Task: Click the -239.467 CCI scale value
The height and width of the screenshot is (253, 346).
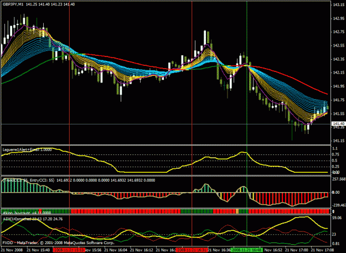Action: click(339, 205)
